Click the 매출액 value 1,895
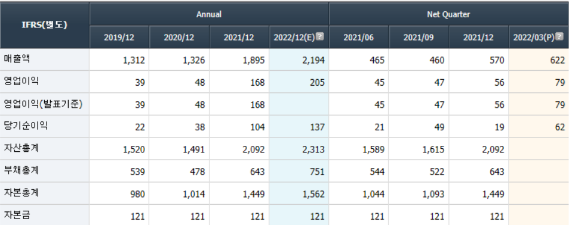Image resolution: width=569 pixels, height=225 pixels. (x=254, y=60)
